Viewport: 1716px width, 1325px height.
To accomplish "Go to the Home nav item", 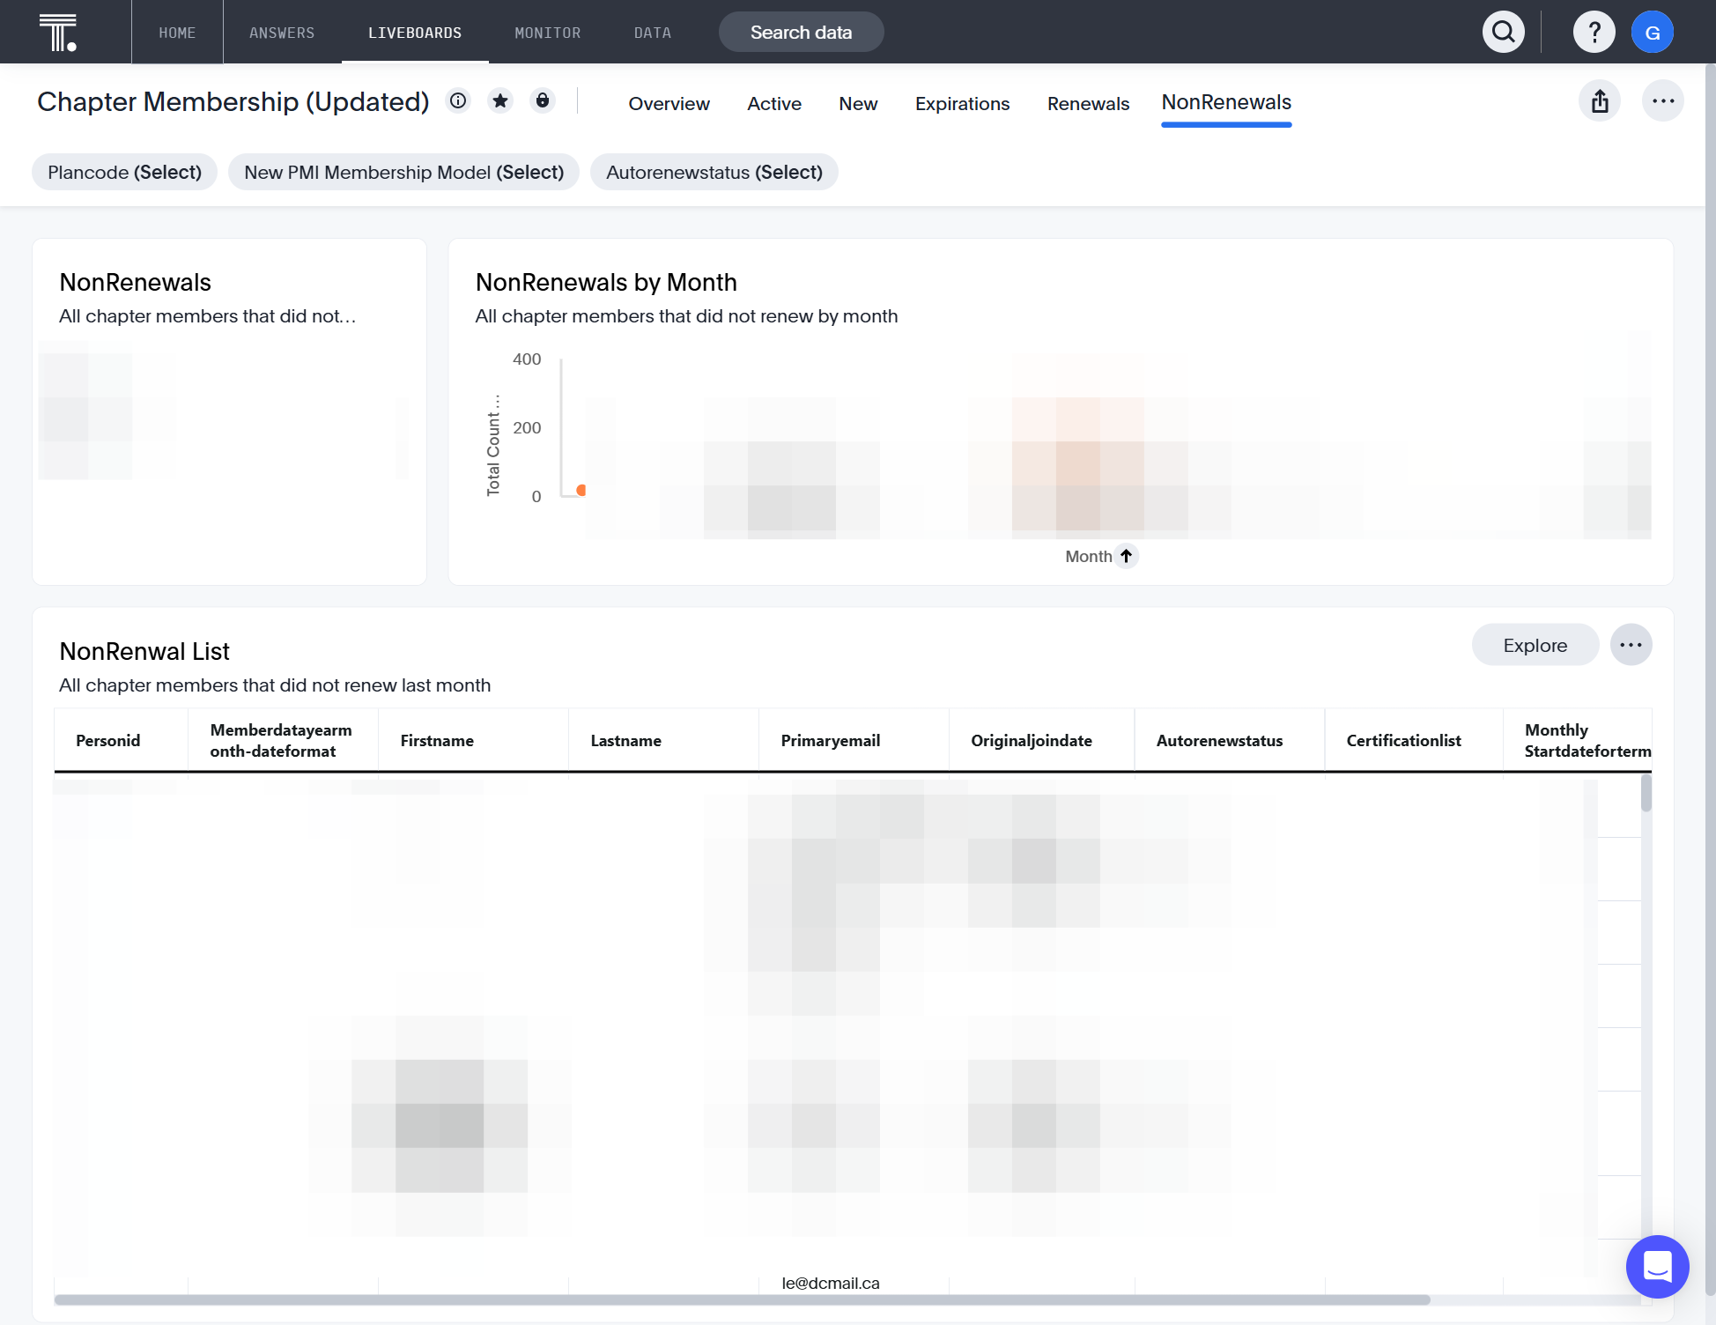I will coord(177,33).
